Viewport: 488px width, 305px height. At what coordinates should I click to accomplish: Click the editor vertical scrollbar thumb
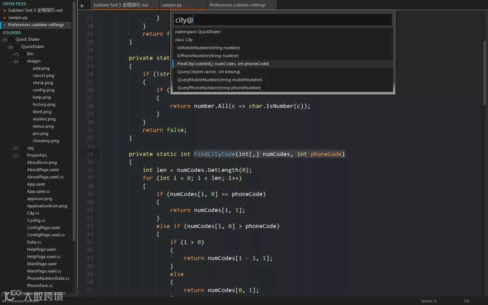485,73
